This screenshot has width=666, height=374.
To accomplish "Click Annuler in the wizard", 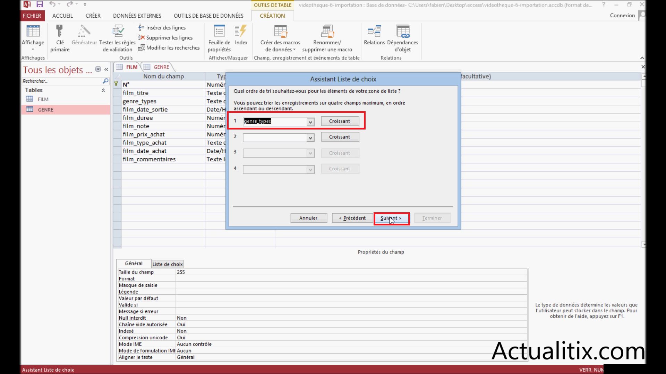I will click(x=308, y=218).
